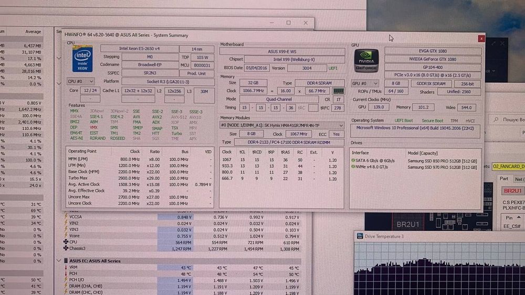Click the DDR4-2133 / PC4-17100 type field
This screenshot has width=525, height=295.
(289, 143)
